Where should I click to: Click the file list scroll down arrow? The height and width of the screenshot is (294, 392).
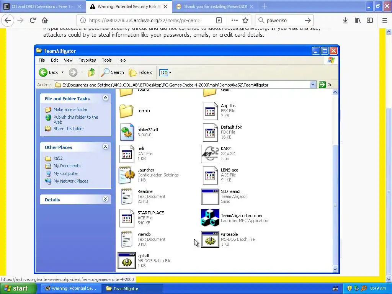tap(335, 269)
